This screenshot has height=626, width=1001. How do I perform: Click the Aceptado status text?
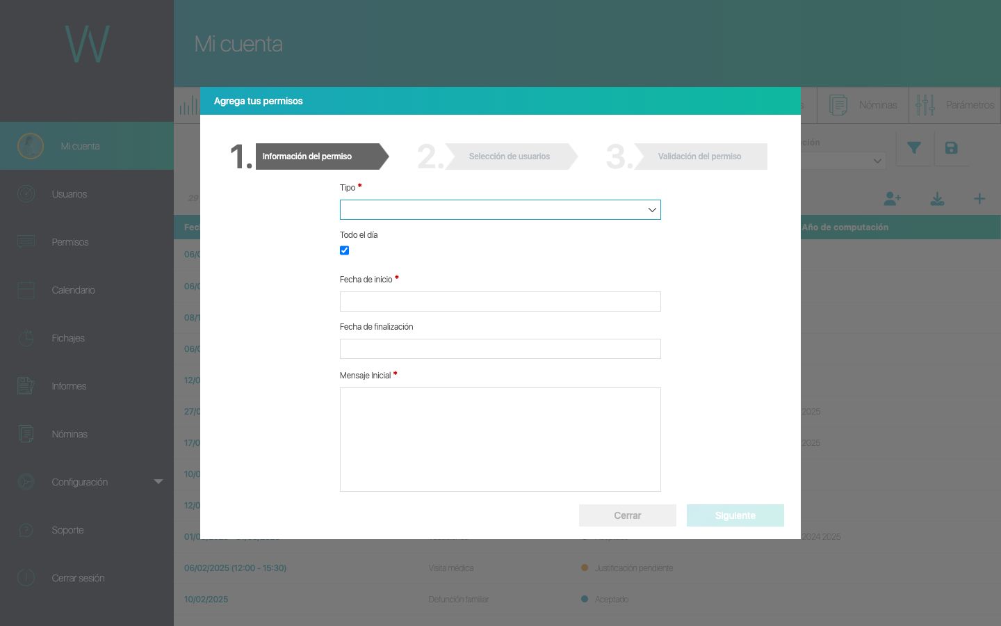612,600
